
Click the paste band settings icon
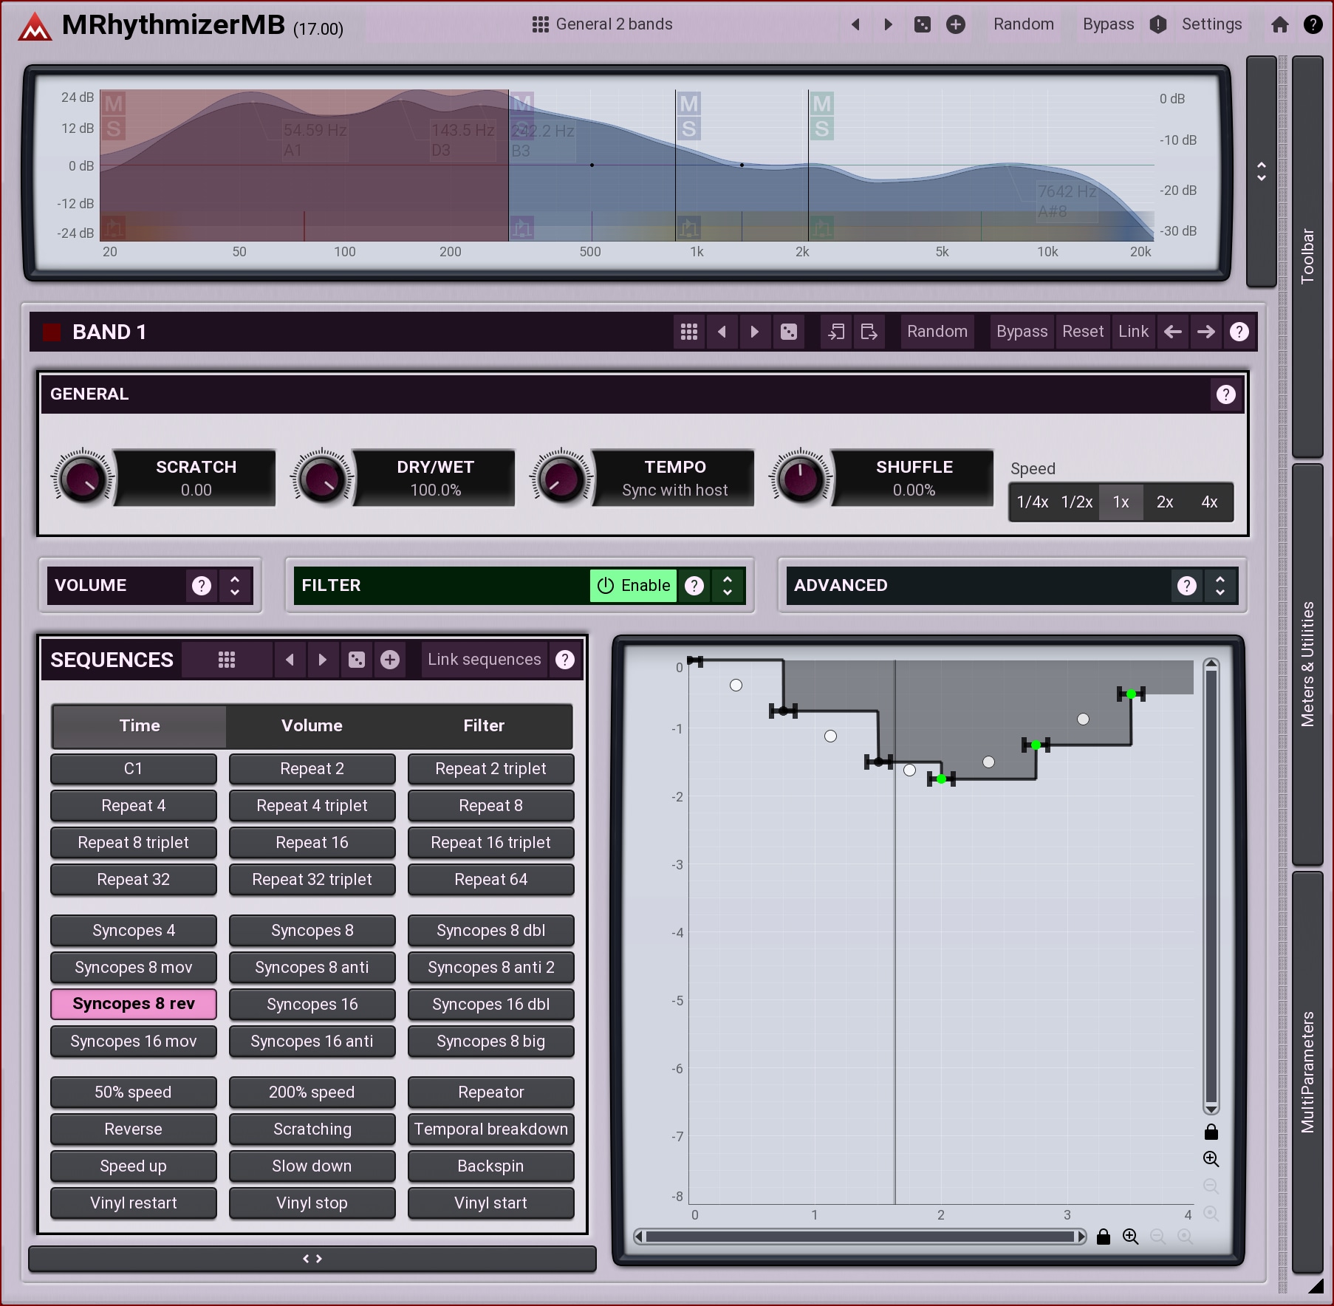click(x=869, y=332)
